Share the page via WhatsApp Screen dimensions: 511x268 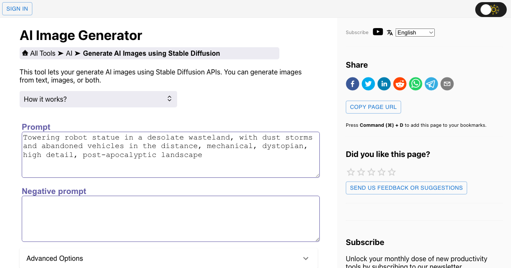pos(415,83)
